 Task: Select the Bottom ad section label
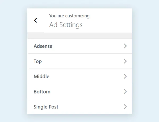(x=42, y=92)
